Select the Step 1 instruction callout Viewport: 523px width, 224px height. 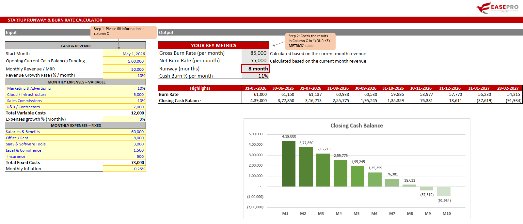[x=123, y=32]
